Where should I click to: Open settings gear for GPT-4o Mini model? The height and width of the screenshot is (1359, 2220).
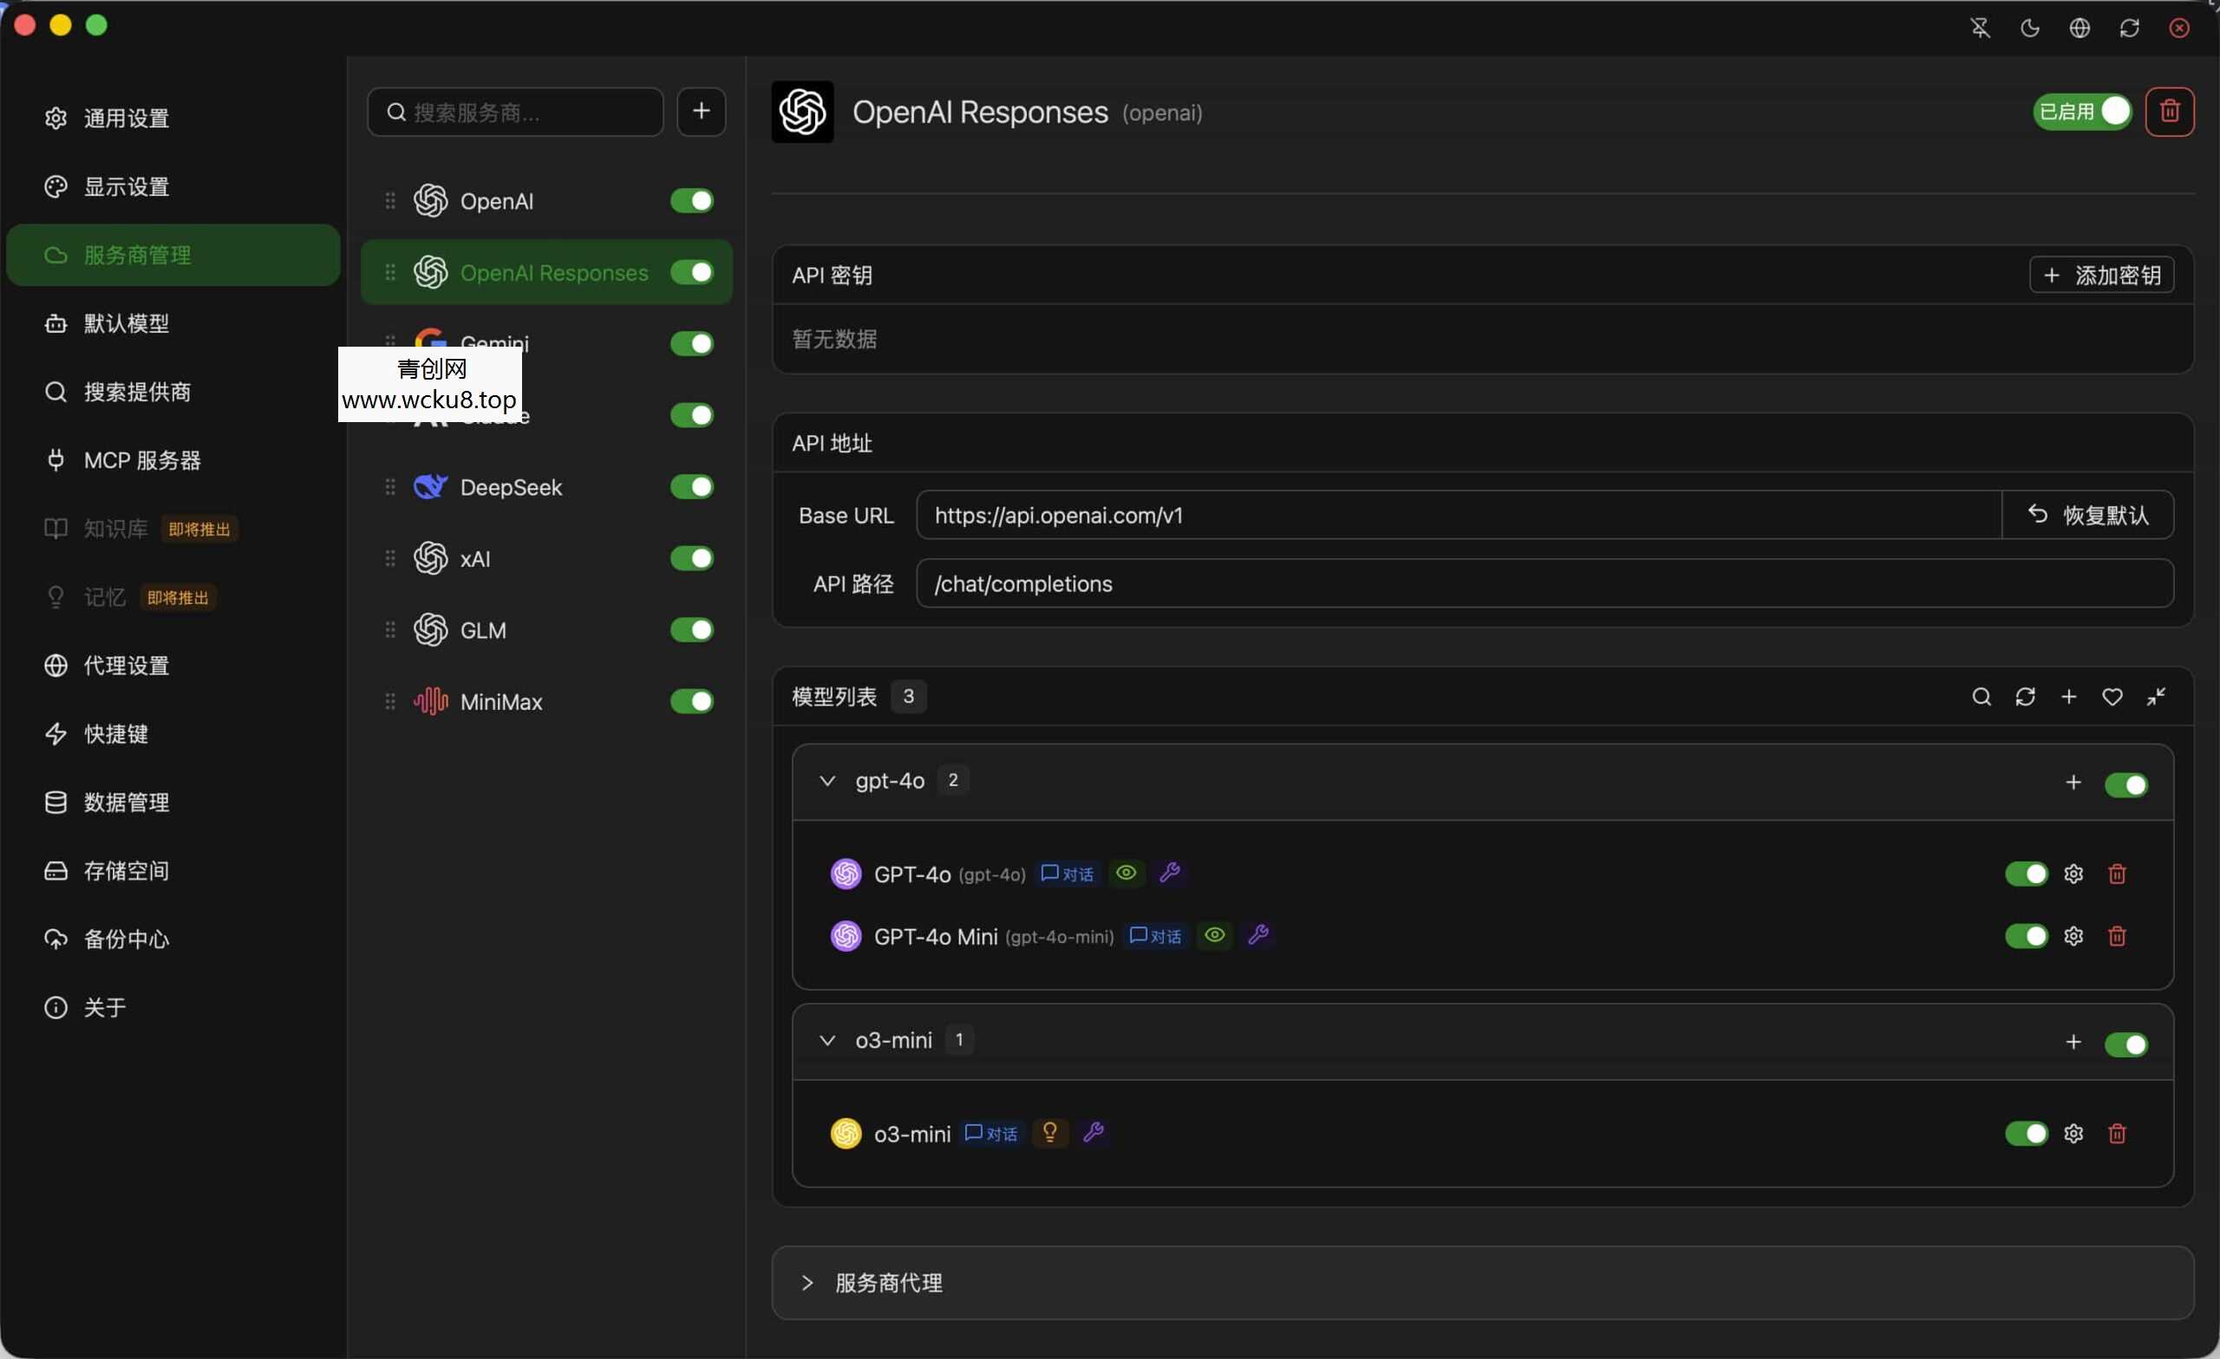tap(2073, 936)
